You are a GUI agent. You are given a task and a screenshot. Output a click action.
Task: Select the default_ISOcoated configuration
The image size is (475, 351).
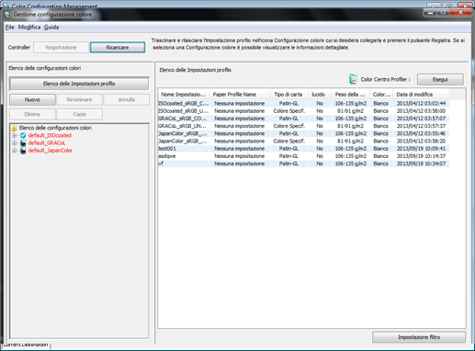click(x=50, y=135)
